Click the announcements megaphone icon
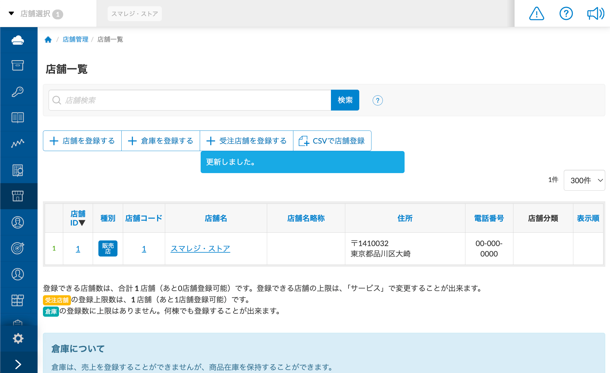The width and height of the screenshot is (610, 373). pos(595,13)
